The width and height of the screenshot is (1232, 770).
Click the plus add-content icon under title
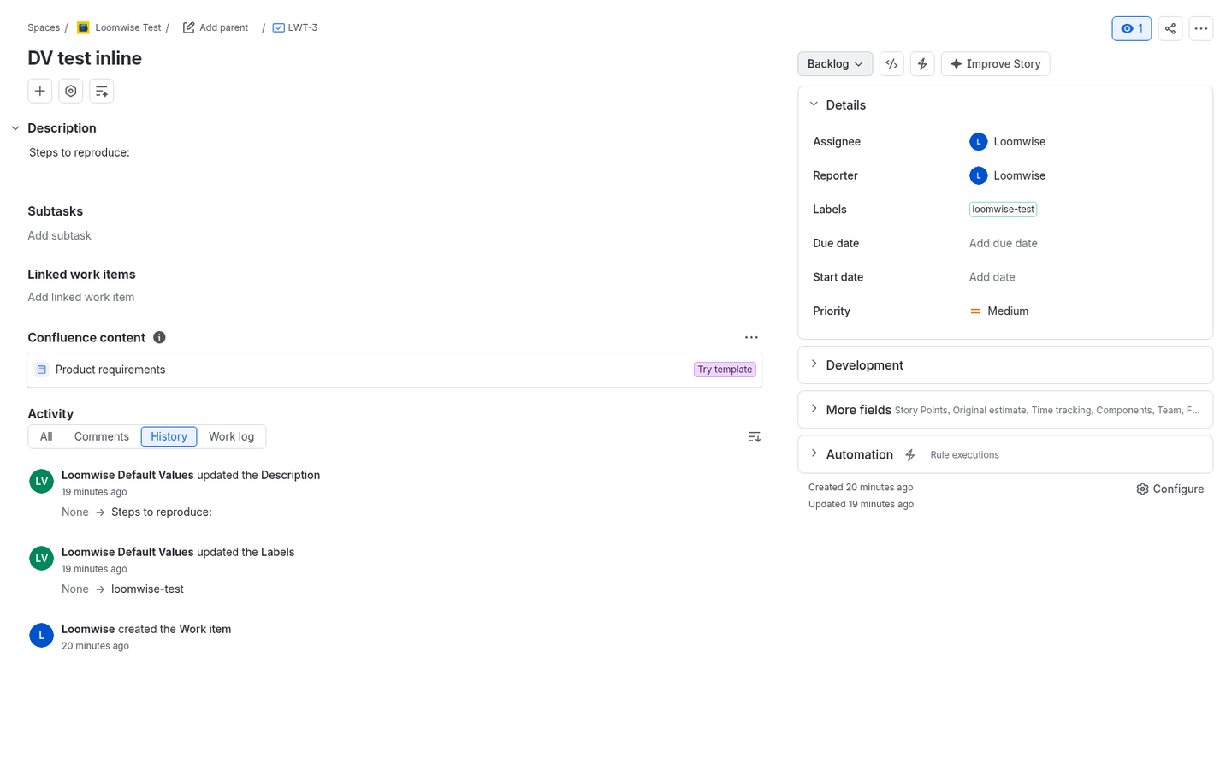40,91
